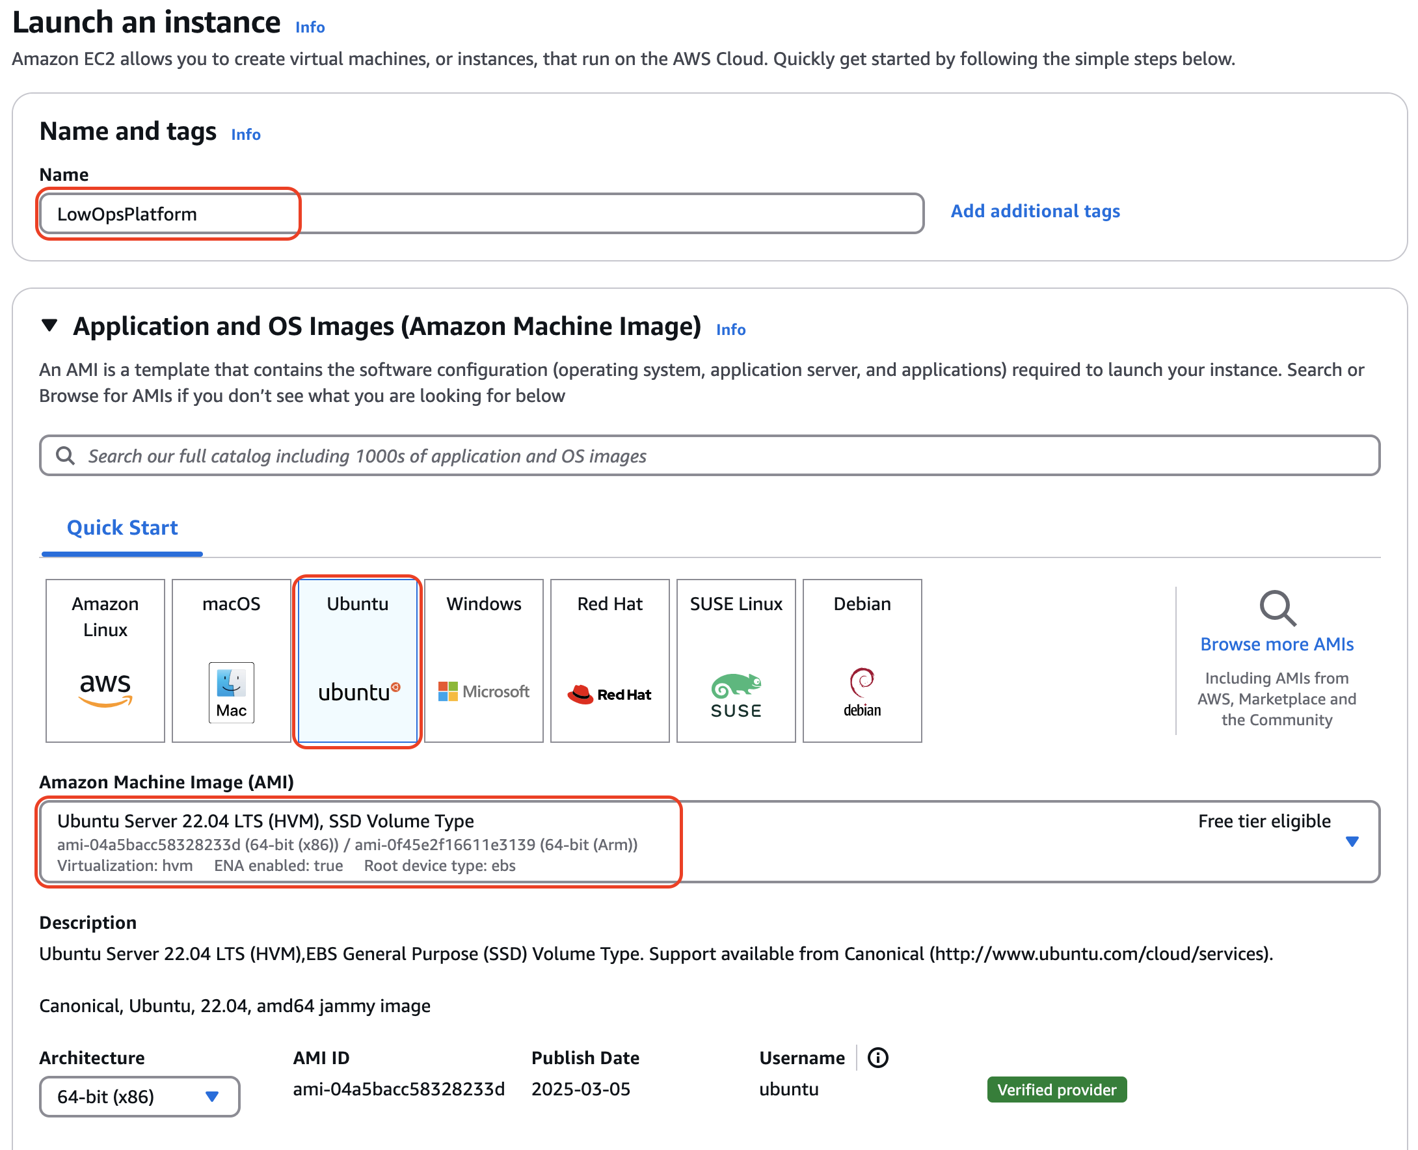The image size is (1418, 1150).
Task: Select the Debian AMI tile
Action: [862, 660]
